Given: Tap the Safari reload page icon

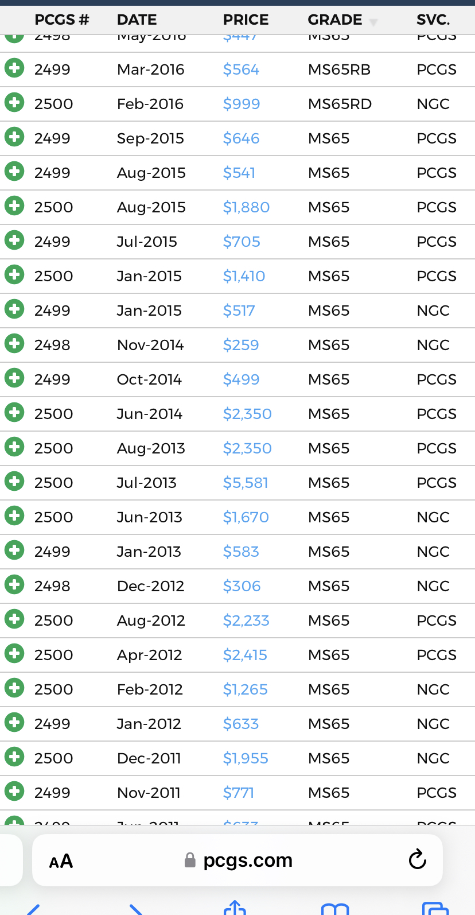Looking at the screenshot, I should tap(417, 859).
